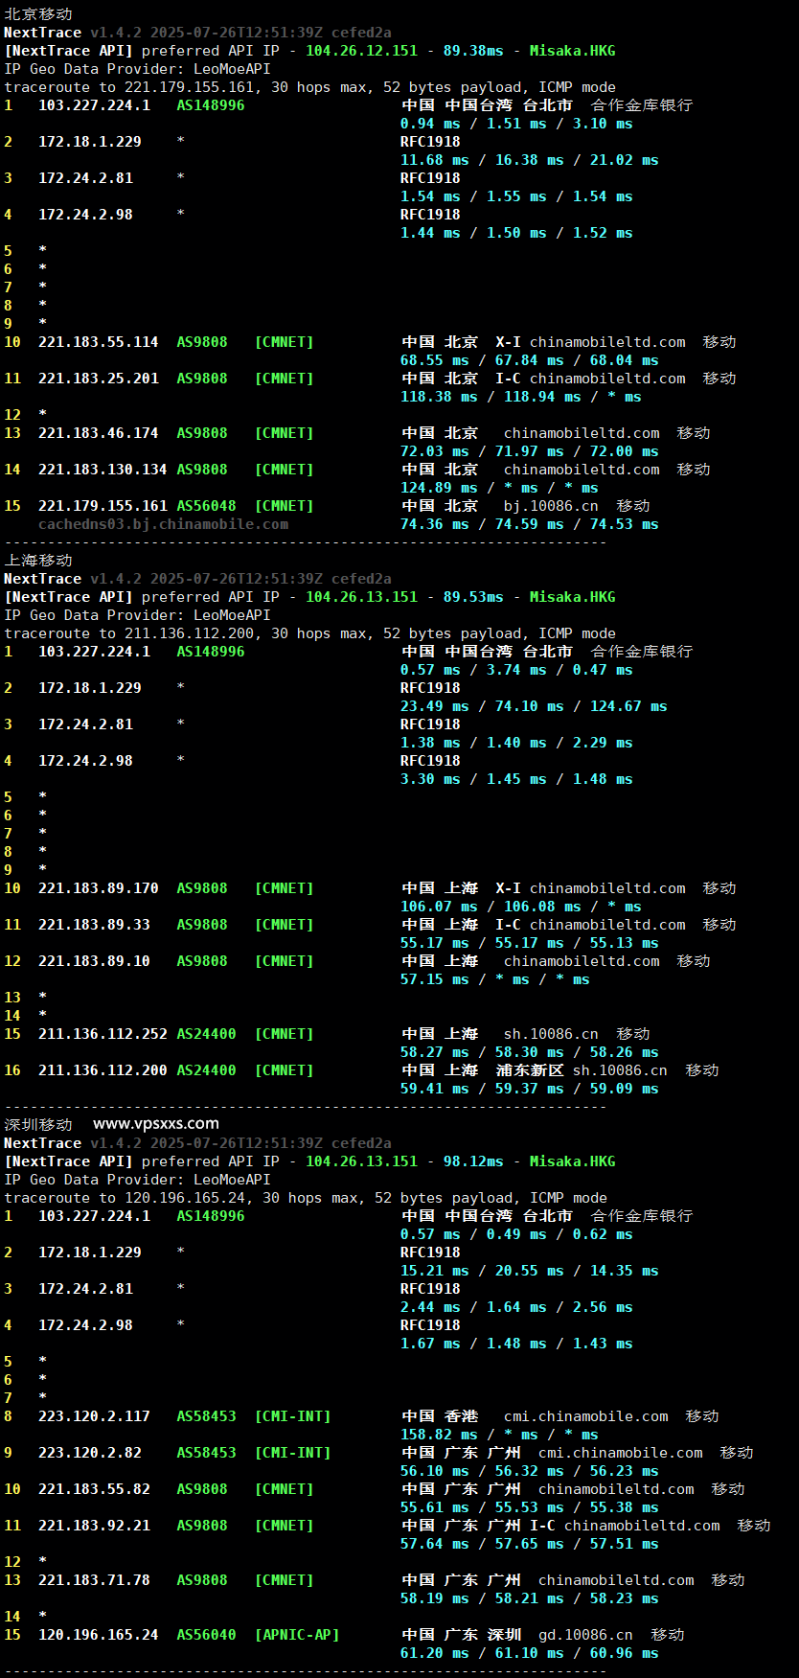This screenshot has width=799, height=1678.
Task: Click the 深圳移动 section heading
Action: pos(38,1125)
